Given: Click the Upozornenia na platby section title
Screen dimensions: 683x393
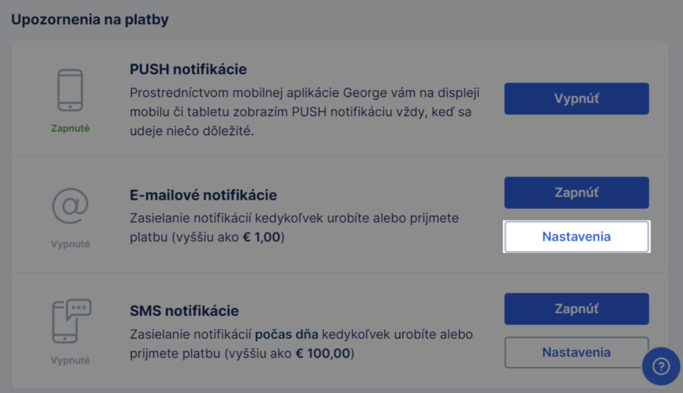Looking at the screenshot, I should (x=90, y=19).
